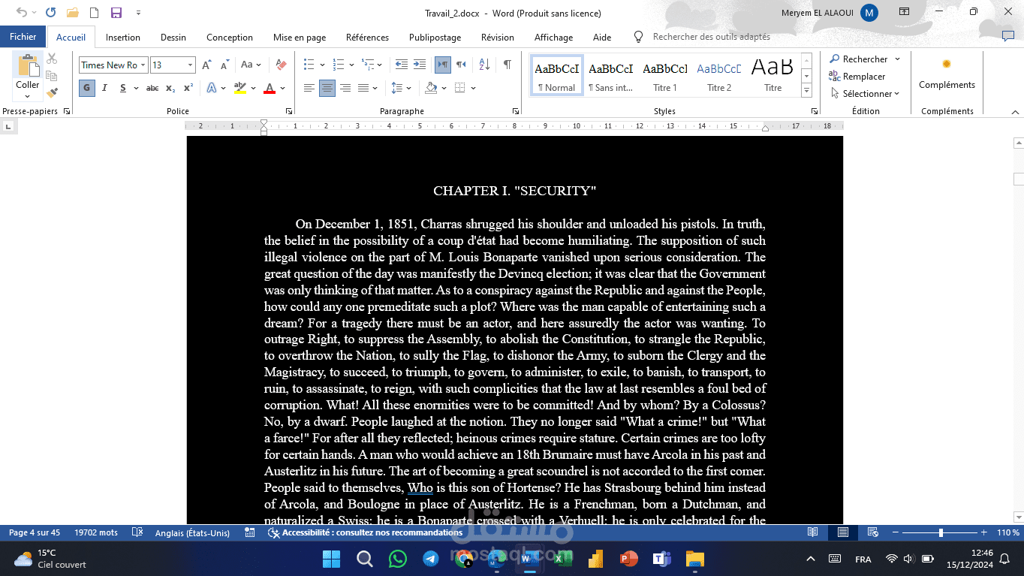Increase paragraph indent
The height and width of the screenshot is (576, 1024).
[420, 65]
